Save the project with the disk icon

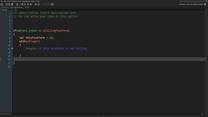point(12,4)
